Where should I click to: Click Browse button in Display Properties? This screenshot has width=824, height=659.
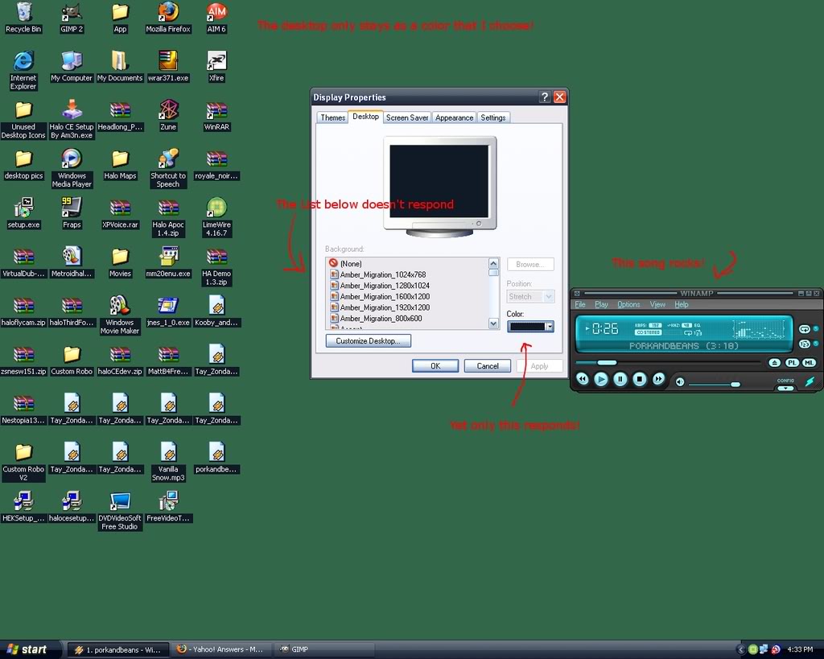pos(530,265)
